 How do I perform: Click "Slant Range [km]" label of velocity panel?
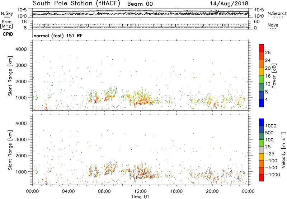[x=10, y=150]
